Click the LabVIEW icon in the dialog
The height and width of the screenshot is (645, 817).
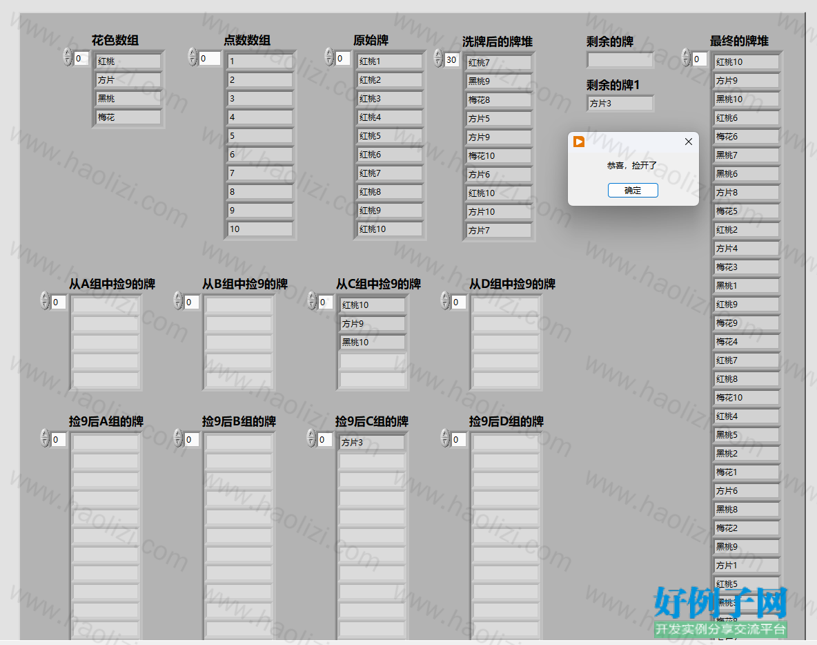point(579,142)
